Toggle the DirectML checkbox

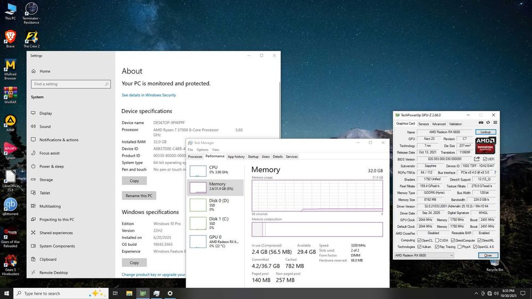point(479,240)
